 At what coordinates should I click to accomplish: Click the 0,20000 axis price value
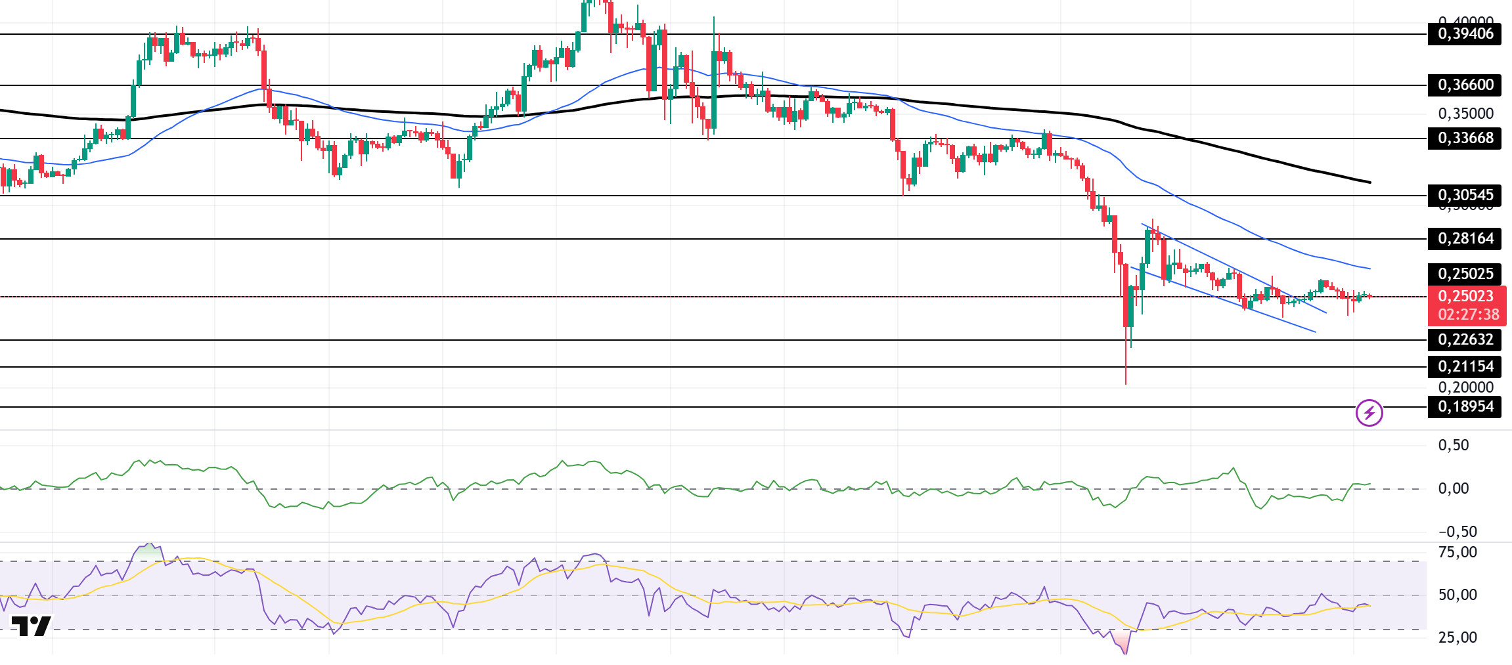[x=1465, y=387]
